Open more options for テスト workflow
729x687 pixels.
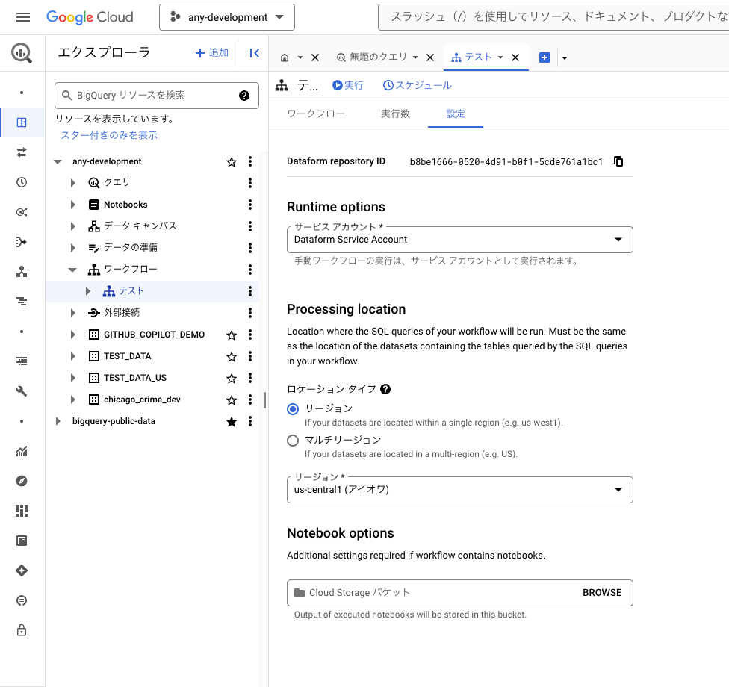tap(250, 291)
